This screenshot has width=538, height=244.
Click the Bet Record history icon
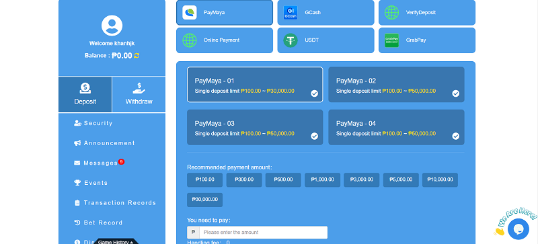[x=77, y=222]
